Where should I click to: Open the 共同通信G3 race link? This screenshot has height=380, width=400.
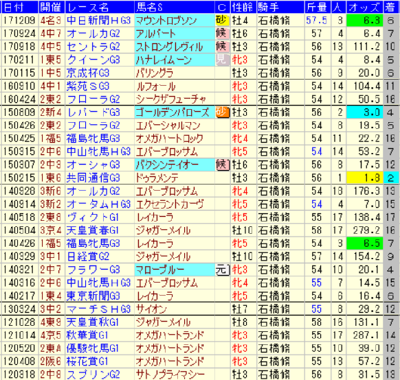click(93, 178)
